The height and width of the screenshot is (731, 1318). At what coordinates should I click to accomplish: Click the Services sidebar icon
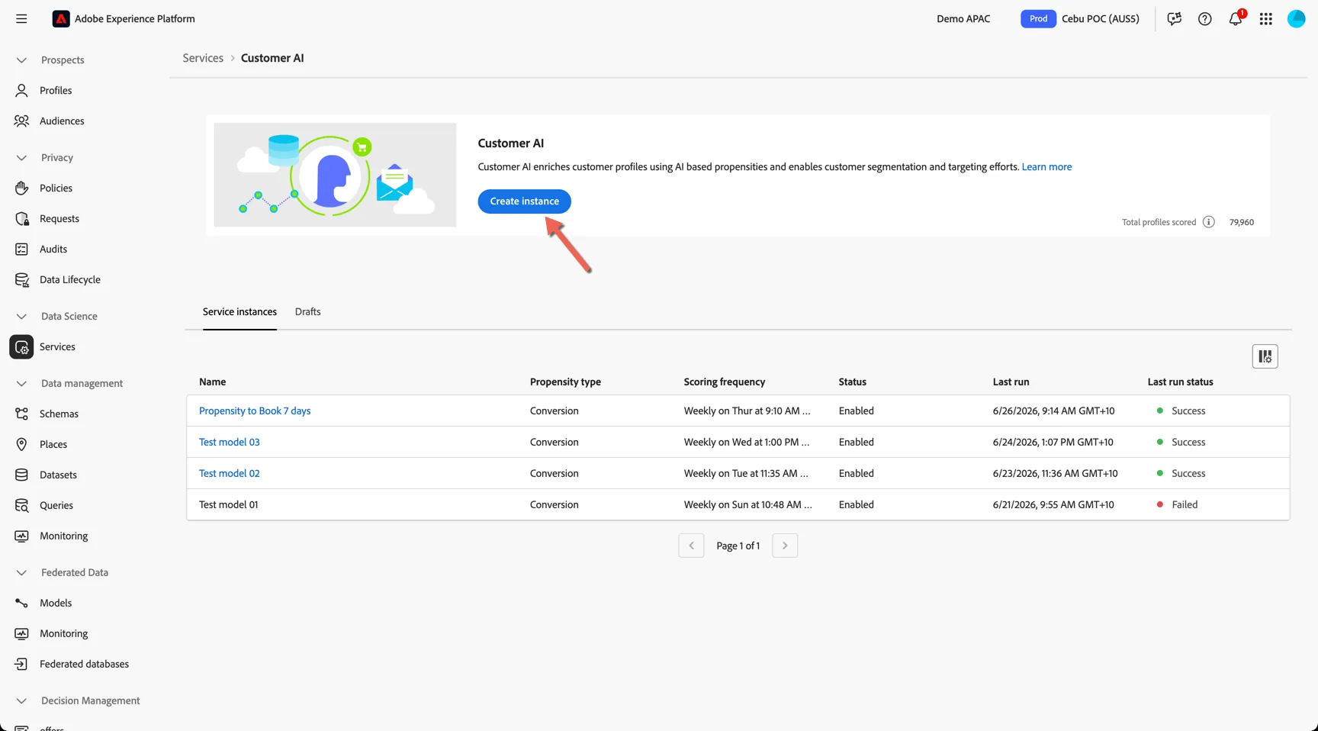pyautogui.click(x=21, y=347)
